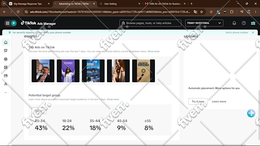Play the first top ad with man speaking
Viewport: 260px width, 146px height.
pos(43,71)
